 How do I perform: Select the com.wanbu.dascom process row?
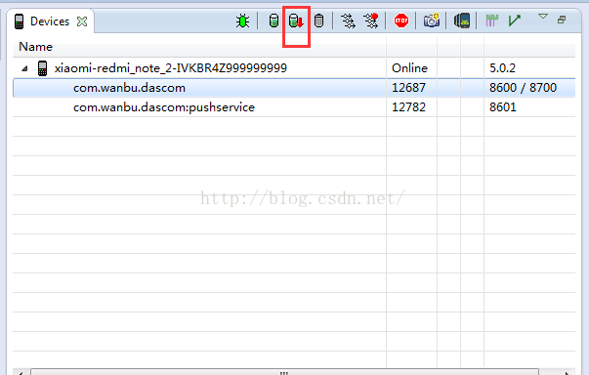(294, 88)
